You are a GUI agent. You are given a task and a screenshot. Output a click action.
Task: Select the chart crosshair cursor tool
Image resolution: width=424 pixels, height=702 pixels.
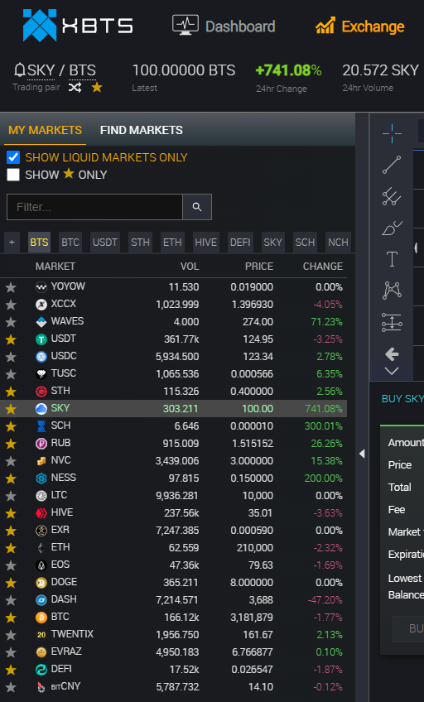[x=392, y=133]
